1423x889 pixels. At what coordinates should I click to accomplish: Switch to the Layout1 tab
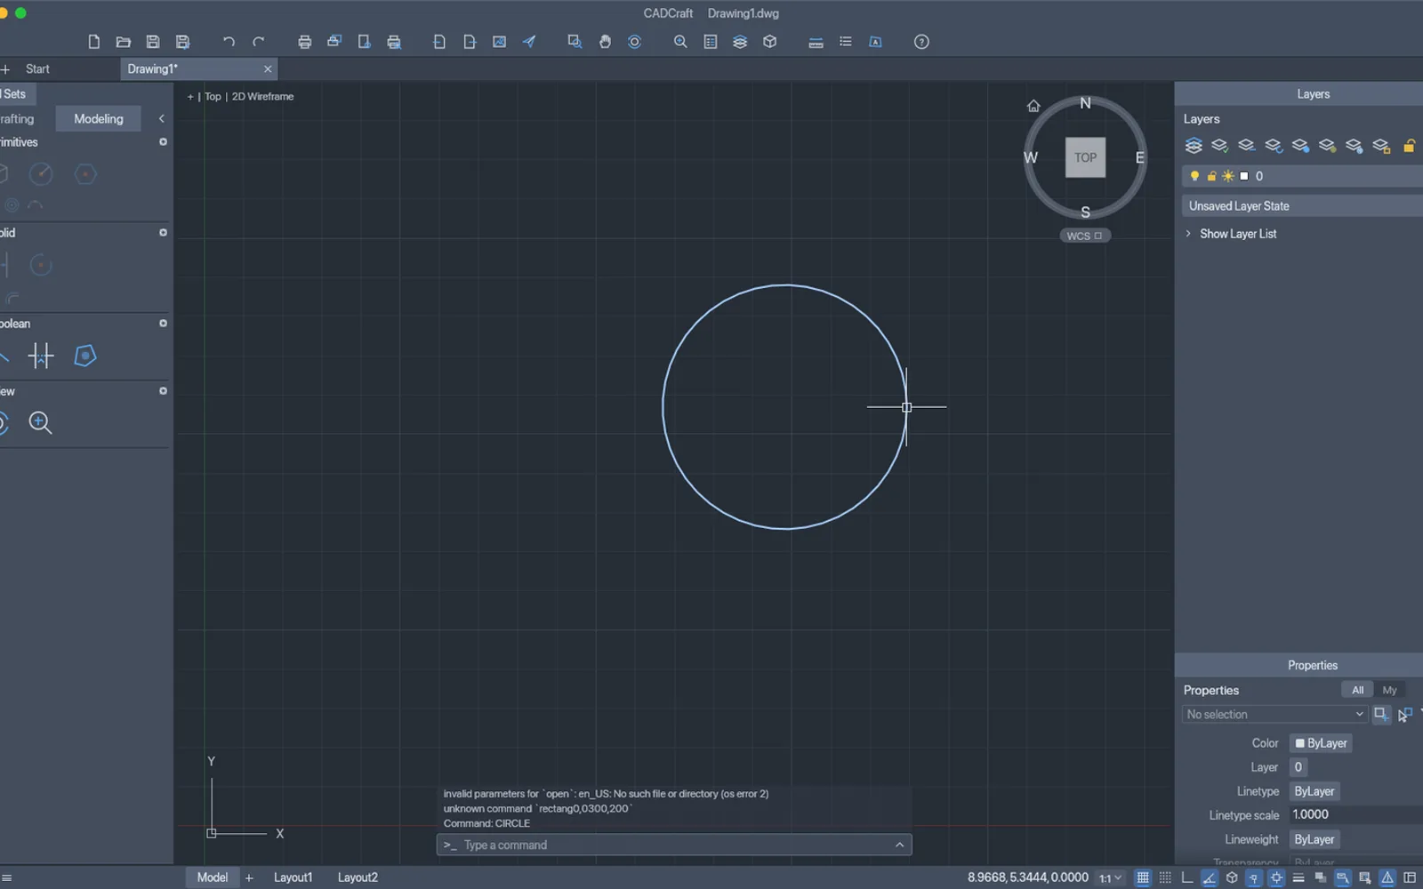click(x=293, y=877)
